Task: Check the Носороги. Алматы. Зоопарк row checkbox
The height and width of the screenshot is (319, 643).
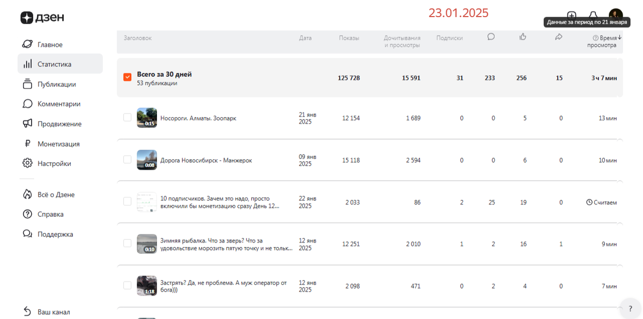Action: pos(128,117)
